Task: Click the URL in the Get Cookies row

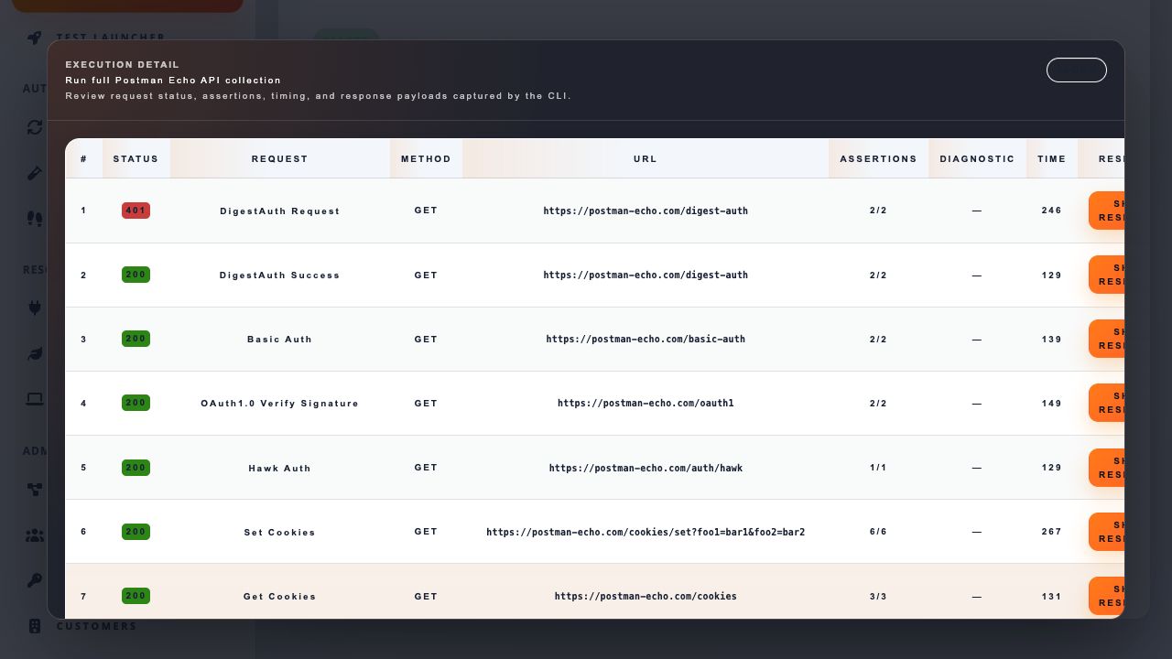Action: [646, 596]
